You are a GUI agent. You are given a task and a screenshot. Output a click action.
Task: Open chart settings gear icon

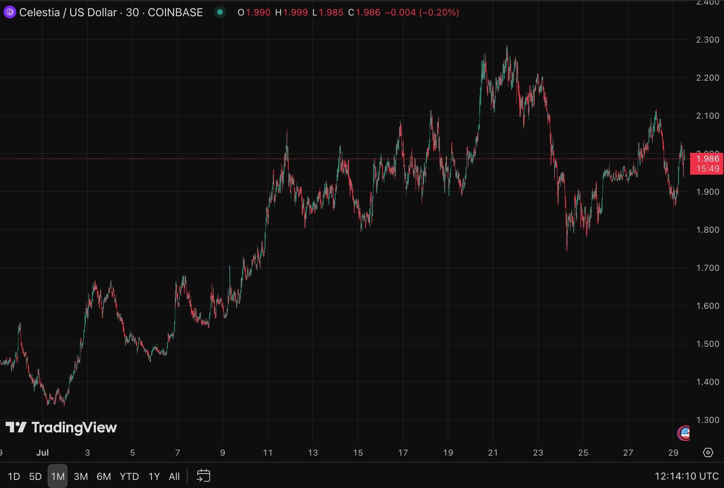point(708,452)
